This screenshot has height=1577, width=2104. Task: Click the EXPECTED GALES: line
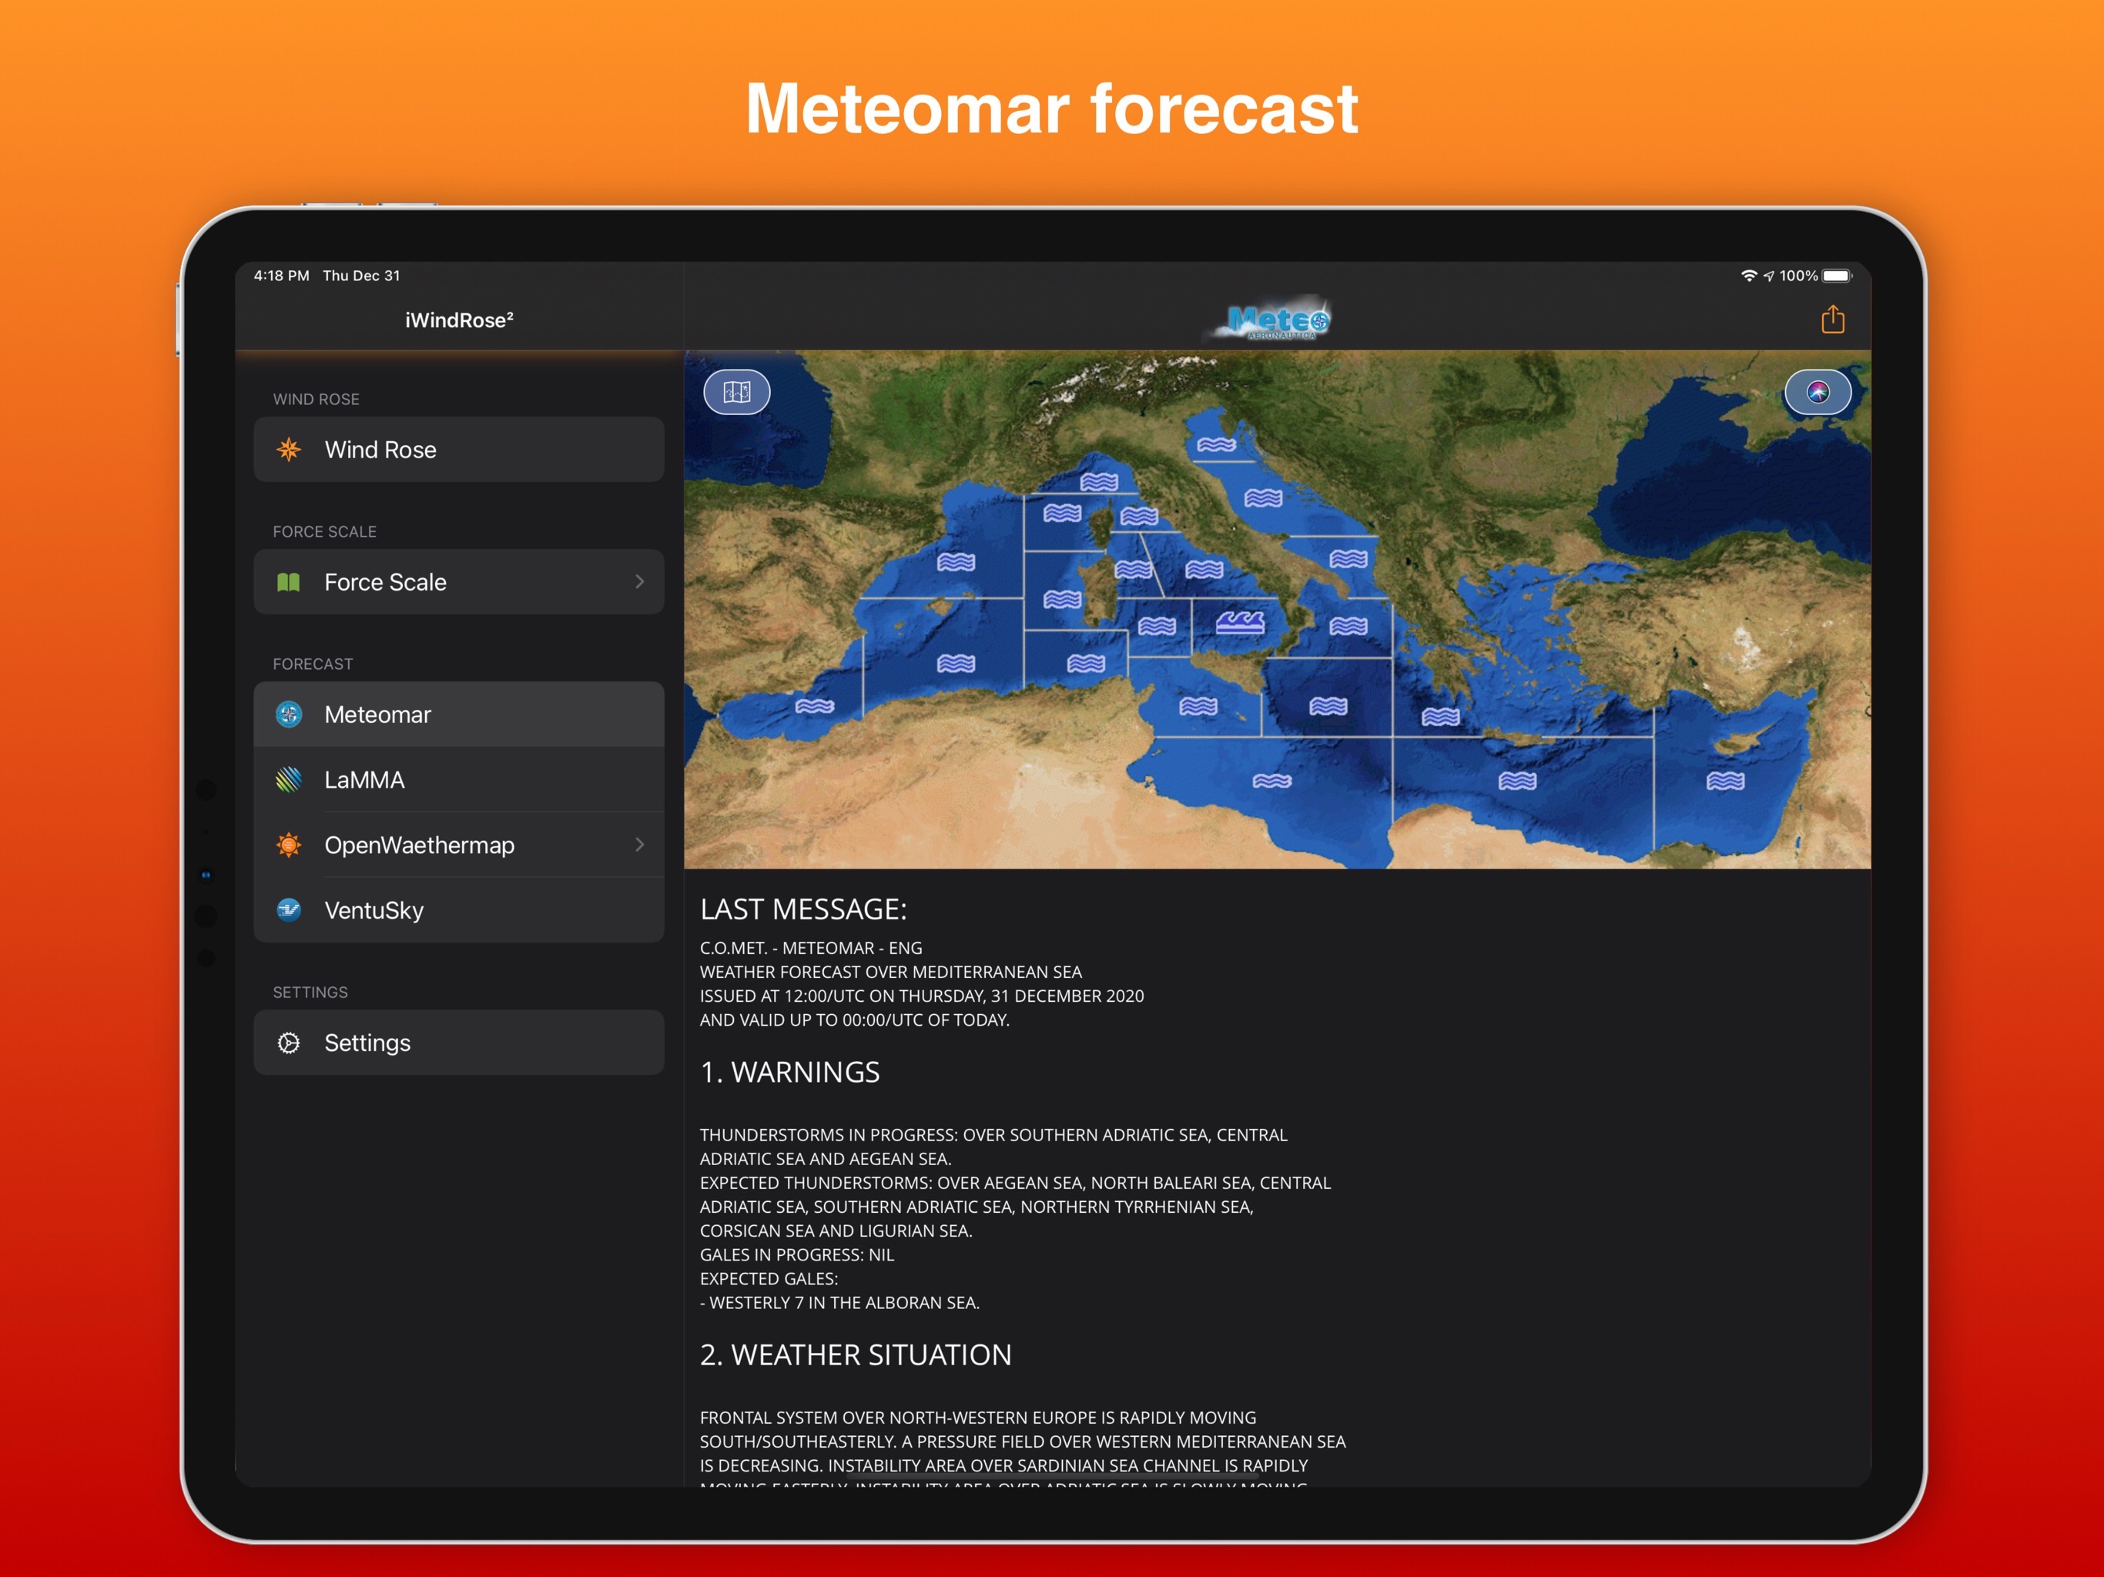[769, 1279]
